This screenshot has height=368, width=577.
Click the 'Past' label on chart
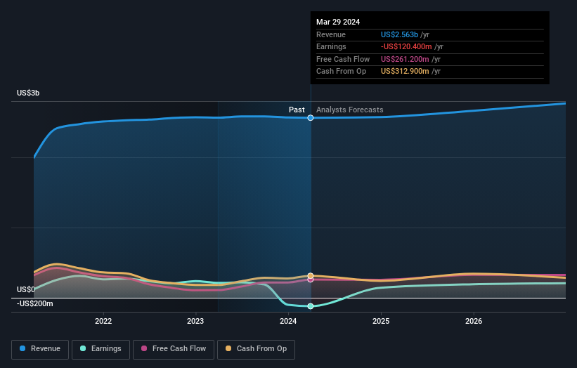[x=297, y=110]
